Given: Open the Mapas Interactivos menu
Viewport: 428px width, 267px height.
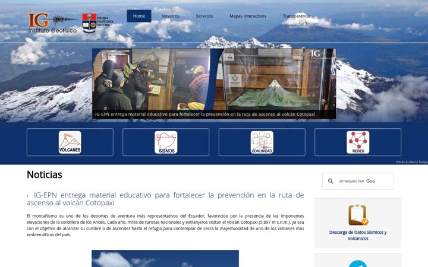Looking at the screenshot, I should [247, 16].
